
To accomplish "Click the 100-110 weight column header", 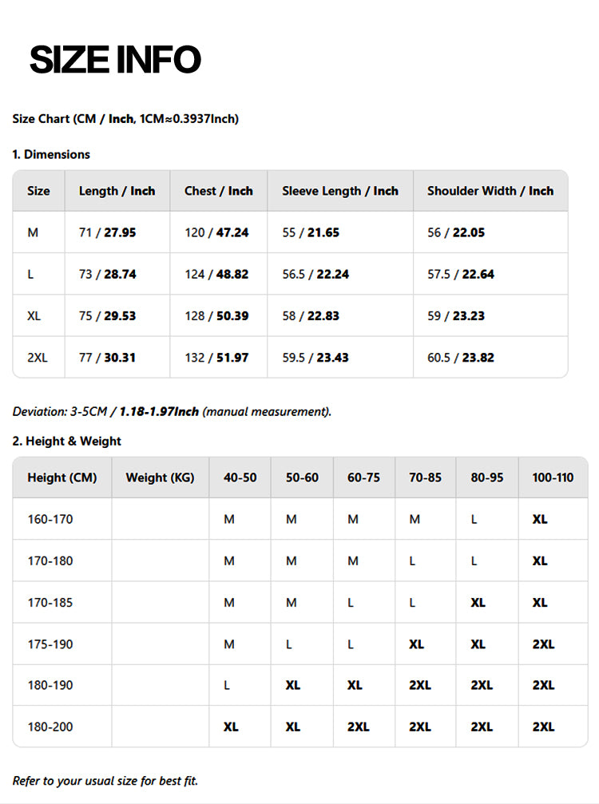I will point(553,477).
